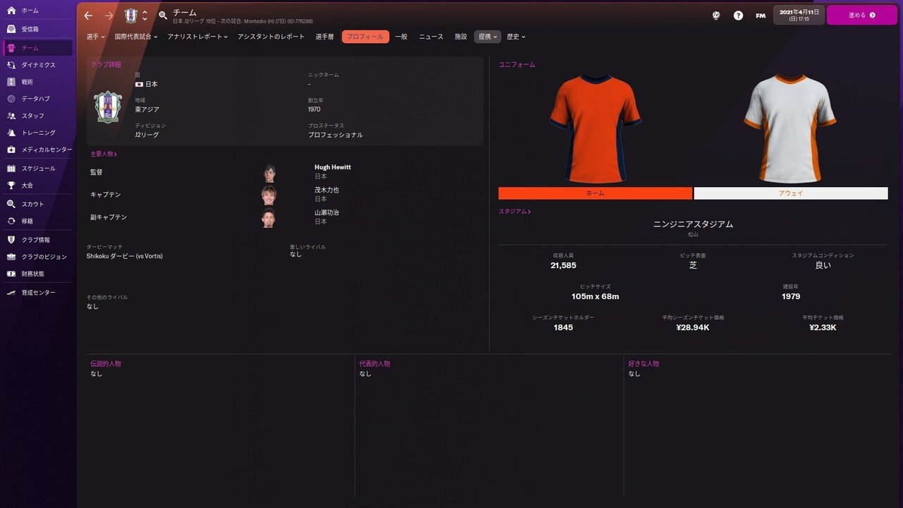Expand the 提携 dropdown
This screenshot has width=903, height=508.
pyautogui.click(x=487, y=36)
